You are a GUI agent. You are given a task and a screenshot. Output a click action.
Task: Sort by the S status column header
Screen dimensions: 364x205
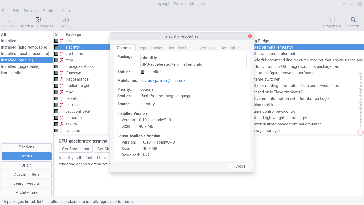(x=56, y=34)
